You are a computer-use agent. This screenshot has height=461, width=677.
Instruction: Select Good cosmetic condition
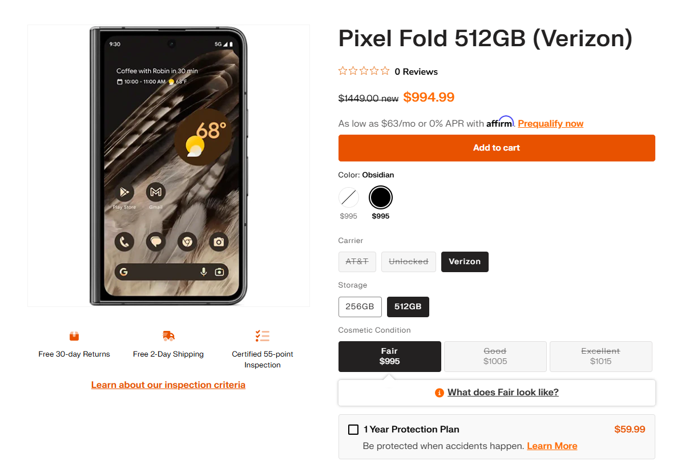[495, 356]
